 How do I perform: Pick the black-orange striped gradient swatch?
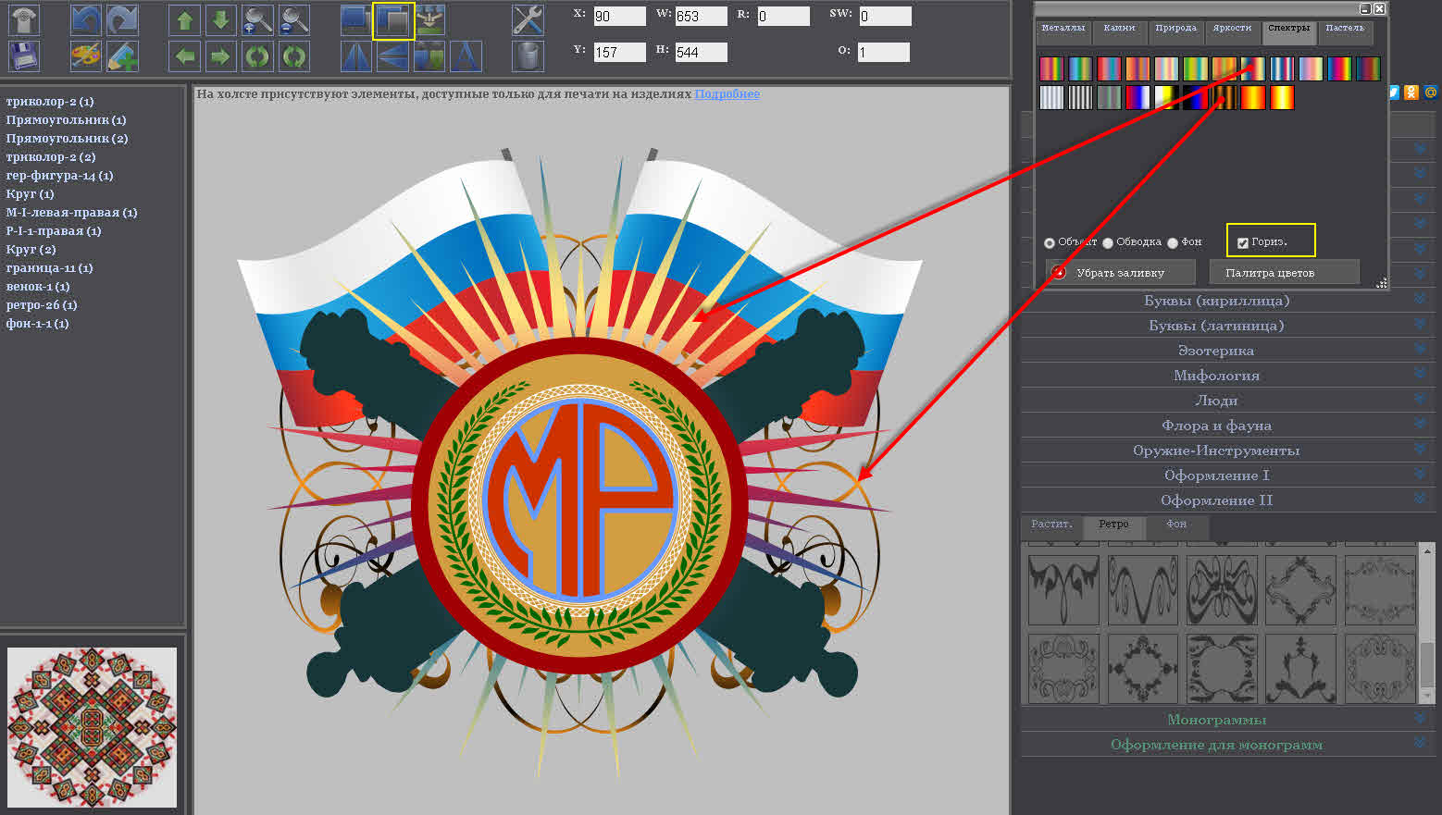(1224, 97)
